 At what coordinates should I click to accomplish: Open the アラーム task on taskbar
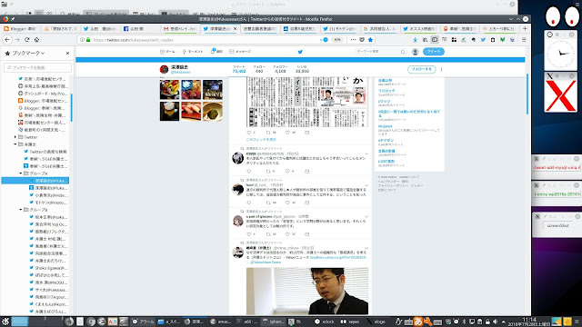143,322
